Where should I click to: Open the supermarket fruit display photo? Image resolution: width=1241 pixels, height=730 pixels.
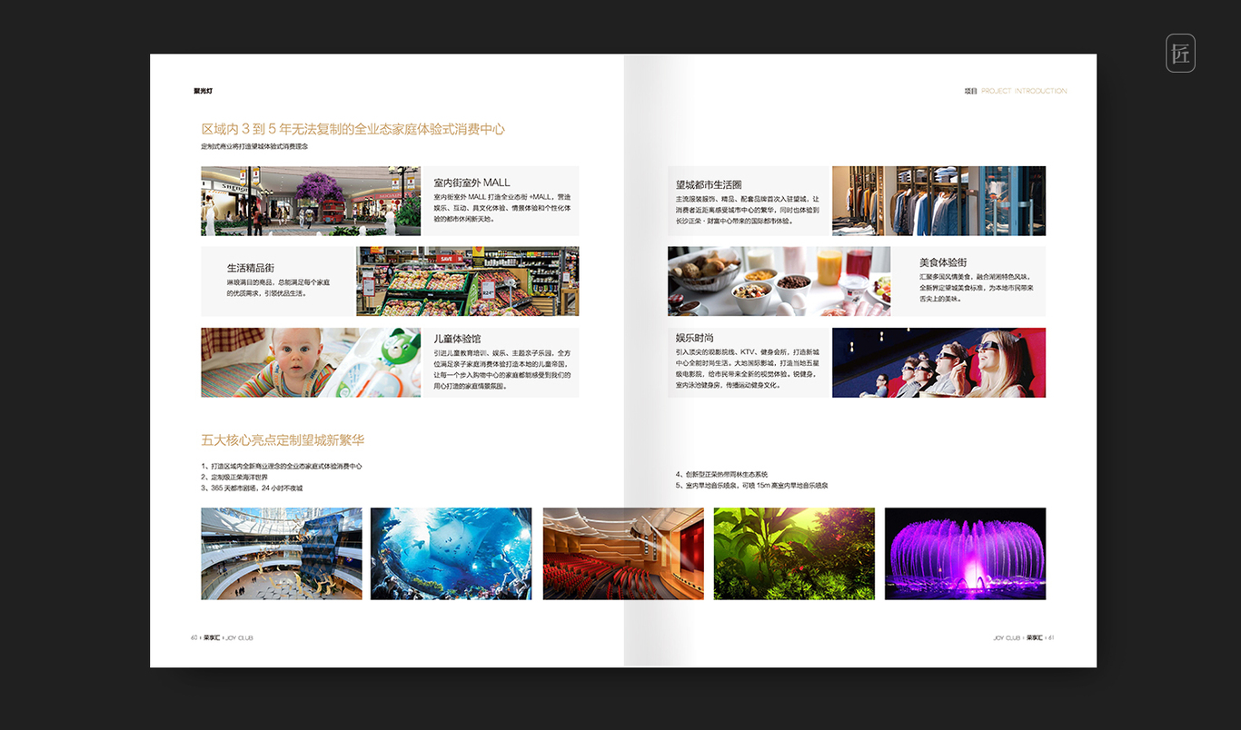467,281
